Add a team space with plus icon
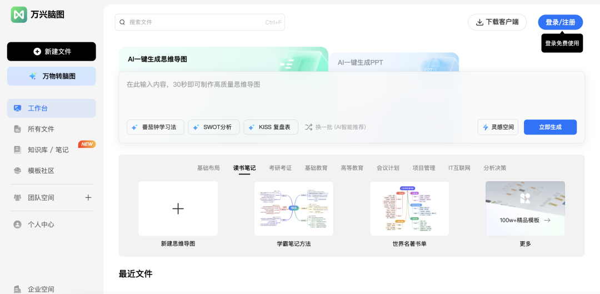 coord(88,197)
